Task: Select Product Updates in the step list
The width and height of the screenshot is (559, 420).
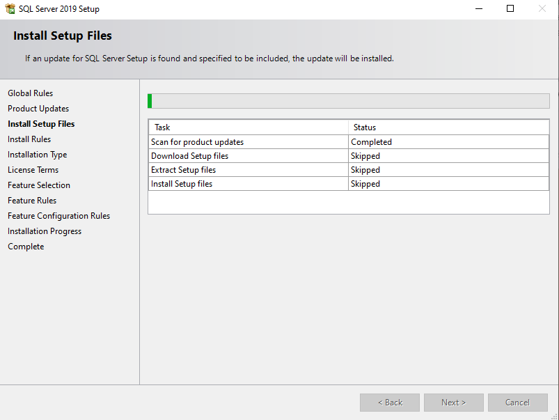Action: 38,109
